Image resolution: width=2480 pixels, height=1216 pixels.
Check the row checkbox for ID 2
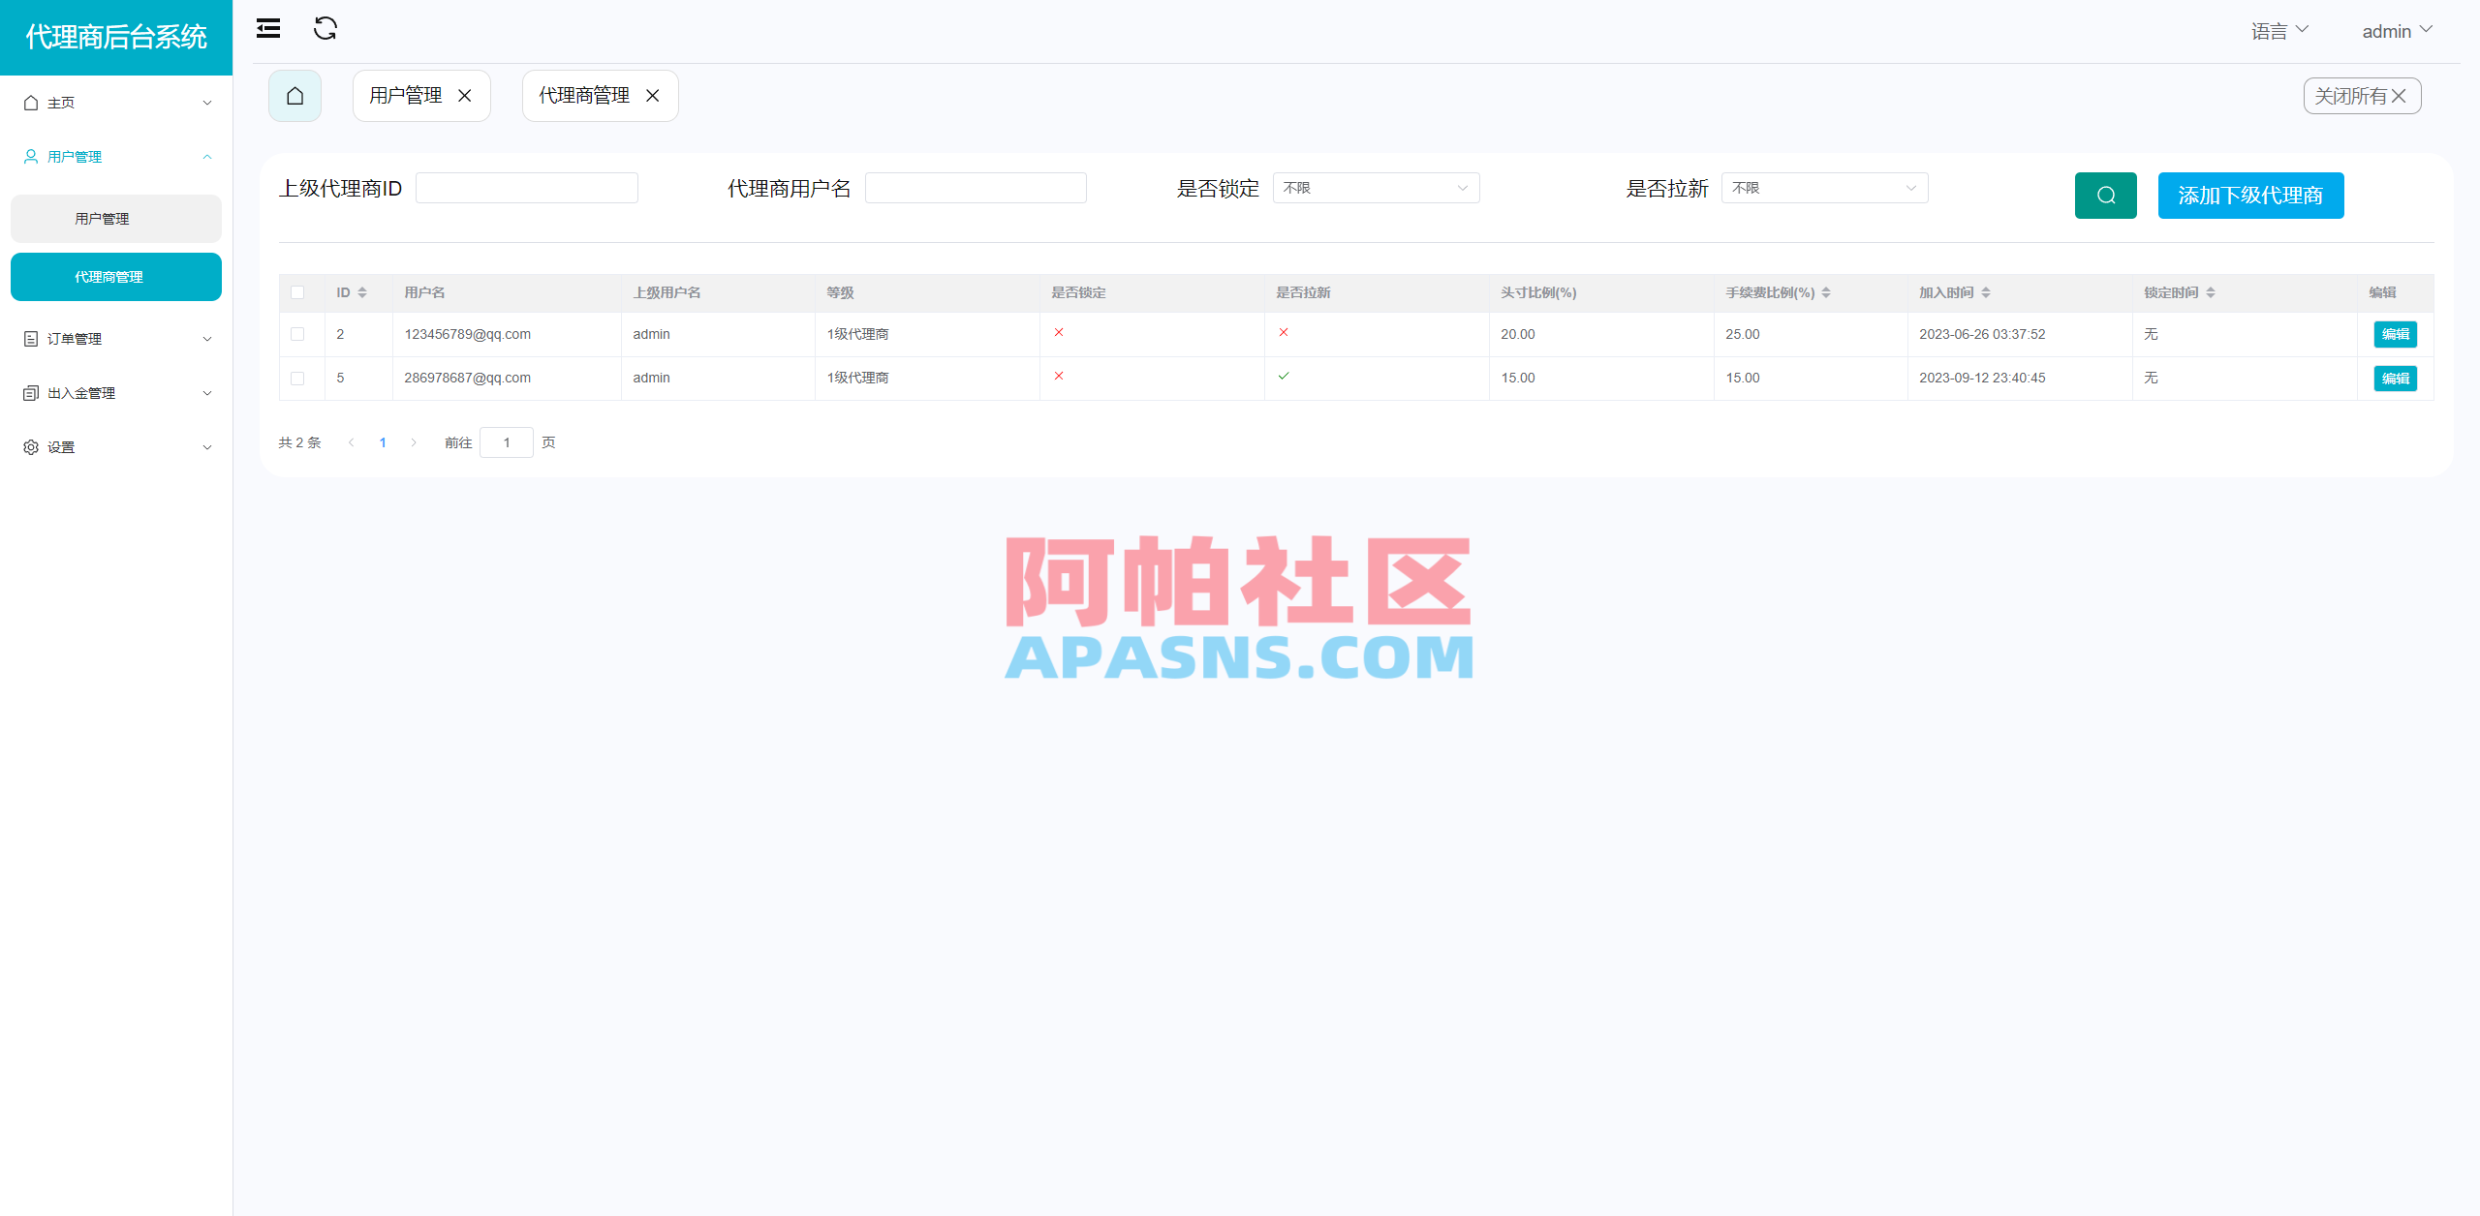[298, 334]
